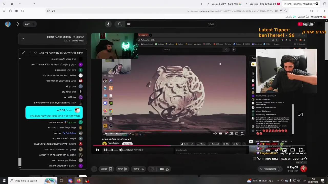Open chat panel three-dot options
The height and width of the screenshot is (184, 328).
(30, 53)
